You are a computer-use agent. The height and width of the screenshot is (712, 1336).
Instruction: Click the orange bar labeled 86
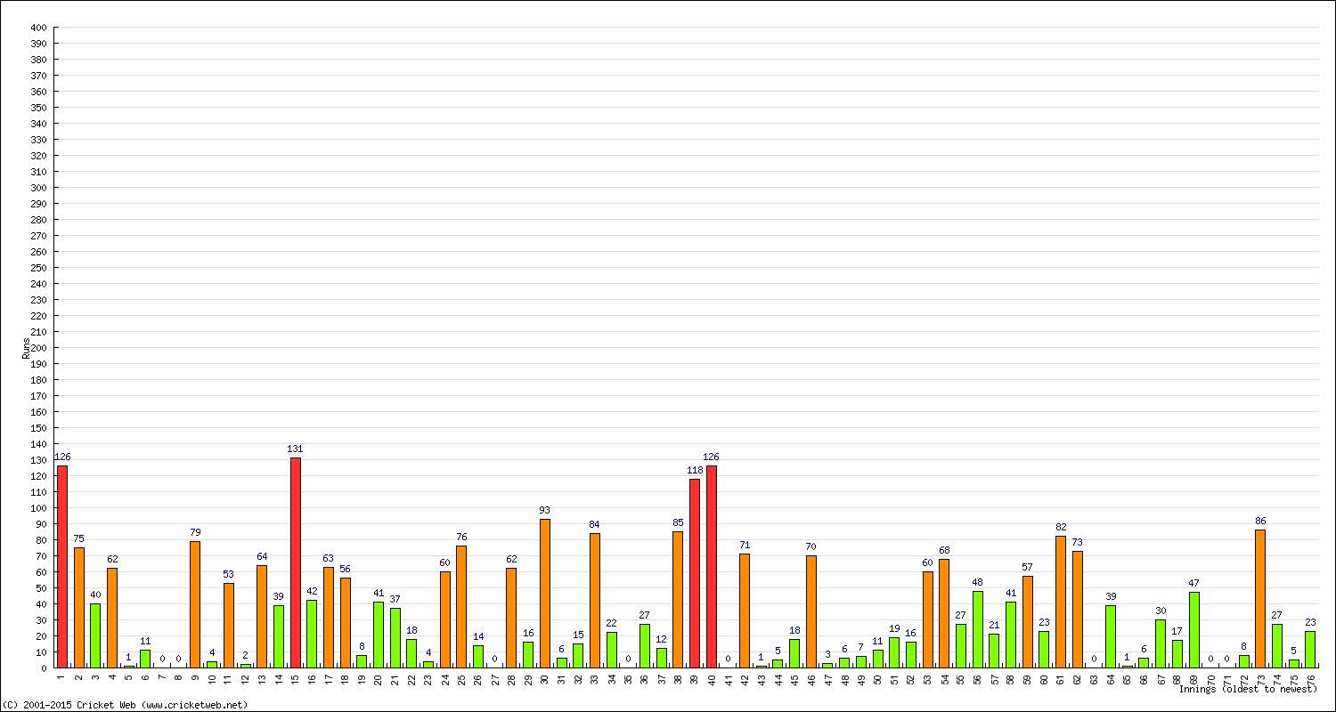click(1260, 598)
